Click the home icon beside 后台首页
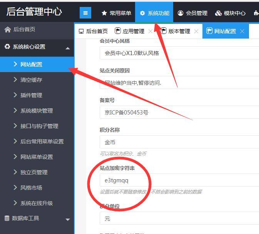Image resolution: width=259 pixels, height=234 pixels. pyautogui.click(x=7, y=30)
